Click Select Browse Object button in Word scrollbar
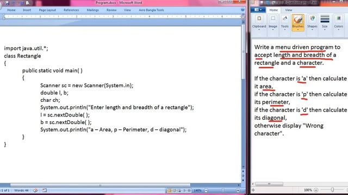 243,175
